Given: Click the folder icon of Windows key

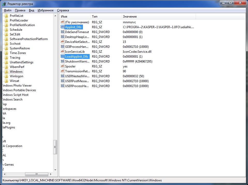Looking at the screenshot, I should click(x=6, y=71).
